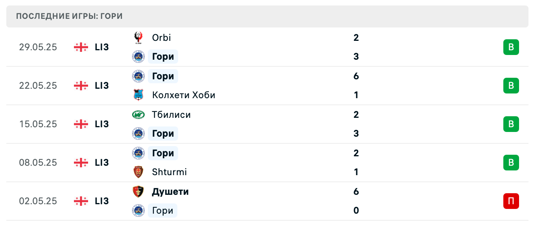Click the Душети team crest
Image resolution: width=534 pixels, height=227 pixels.
click(138, 192)
